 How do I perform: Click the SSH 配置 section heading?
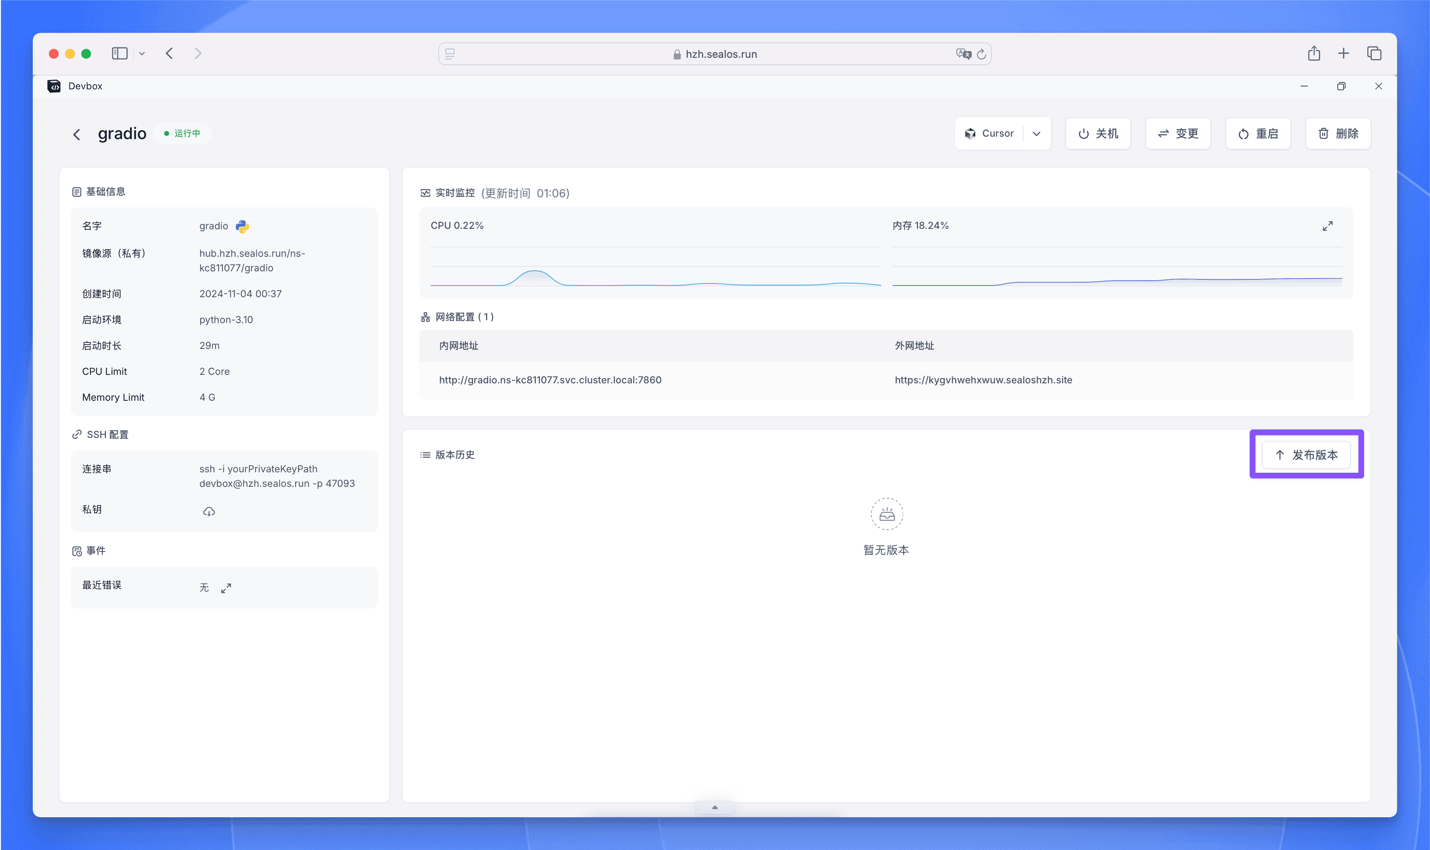pos(108,435)
